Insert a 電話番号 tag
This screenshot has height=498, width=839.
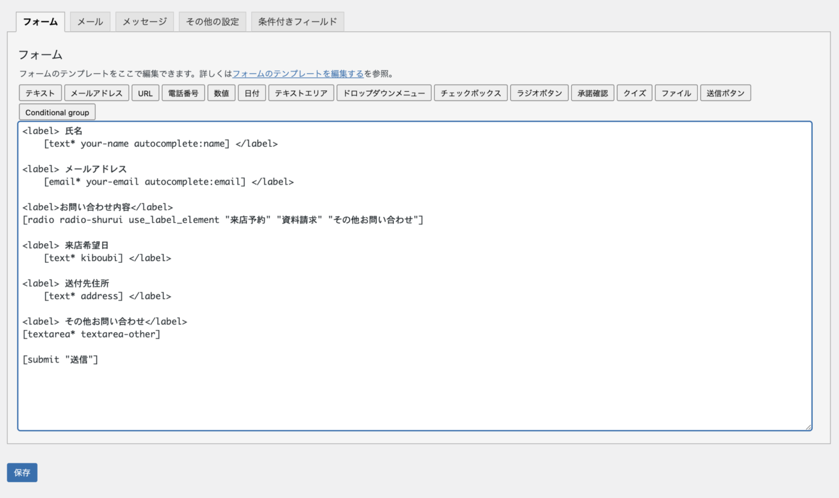pos(183,93)
